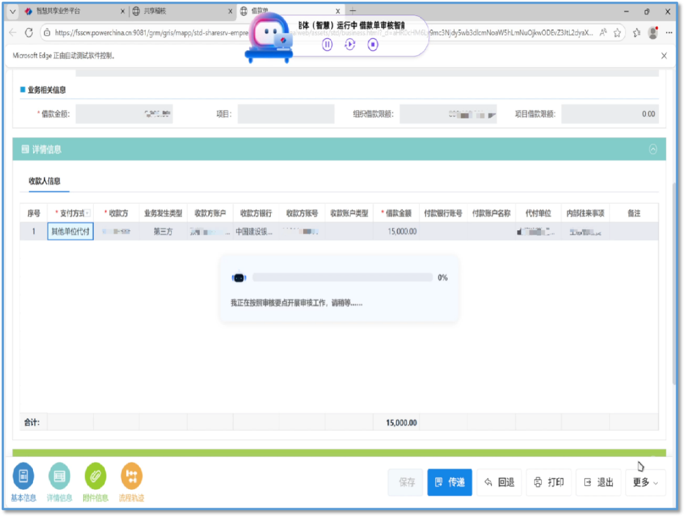
Task: Open the browser favorites list
Action: tap(637, 33)
